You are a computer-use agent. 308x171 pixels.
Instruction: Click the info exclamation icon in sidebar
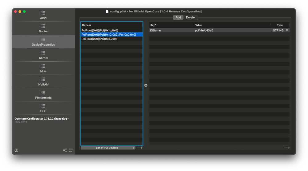tap(16, 150)
